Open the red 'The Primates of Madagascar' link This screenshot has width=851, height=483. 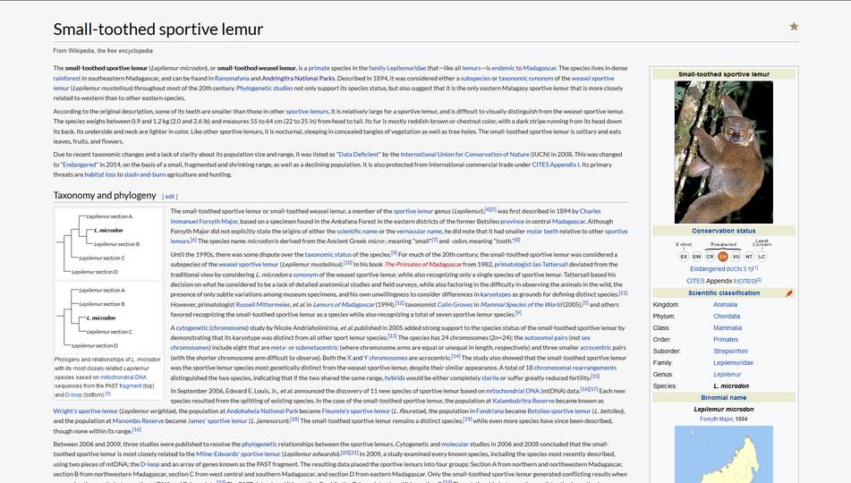tap(423, 264)
